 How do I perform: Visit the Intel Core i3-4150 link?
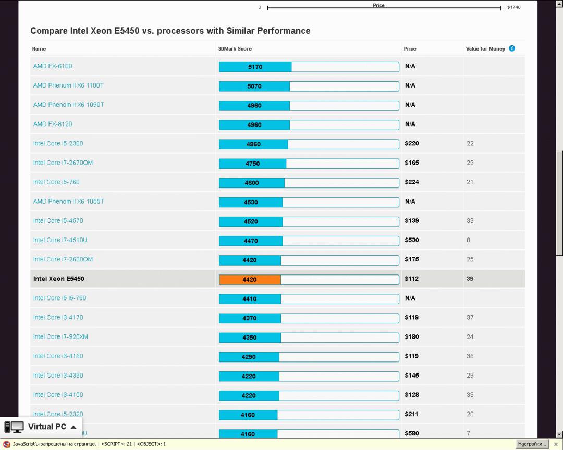pos(58,395)
